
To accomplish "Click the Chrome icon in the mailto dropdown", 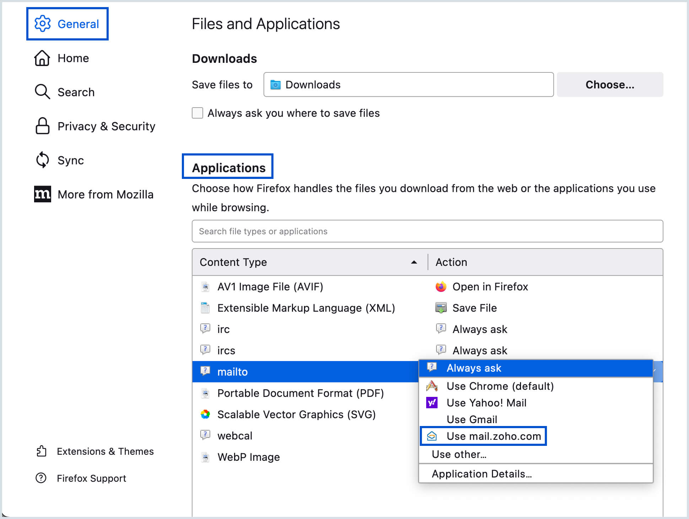I will (x=432, y=386).
